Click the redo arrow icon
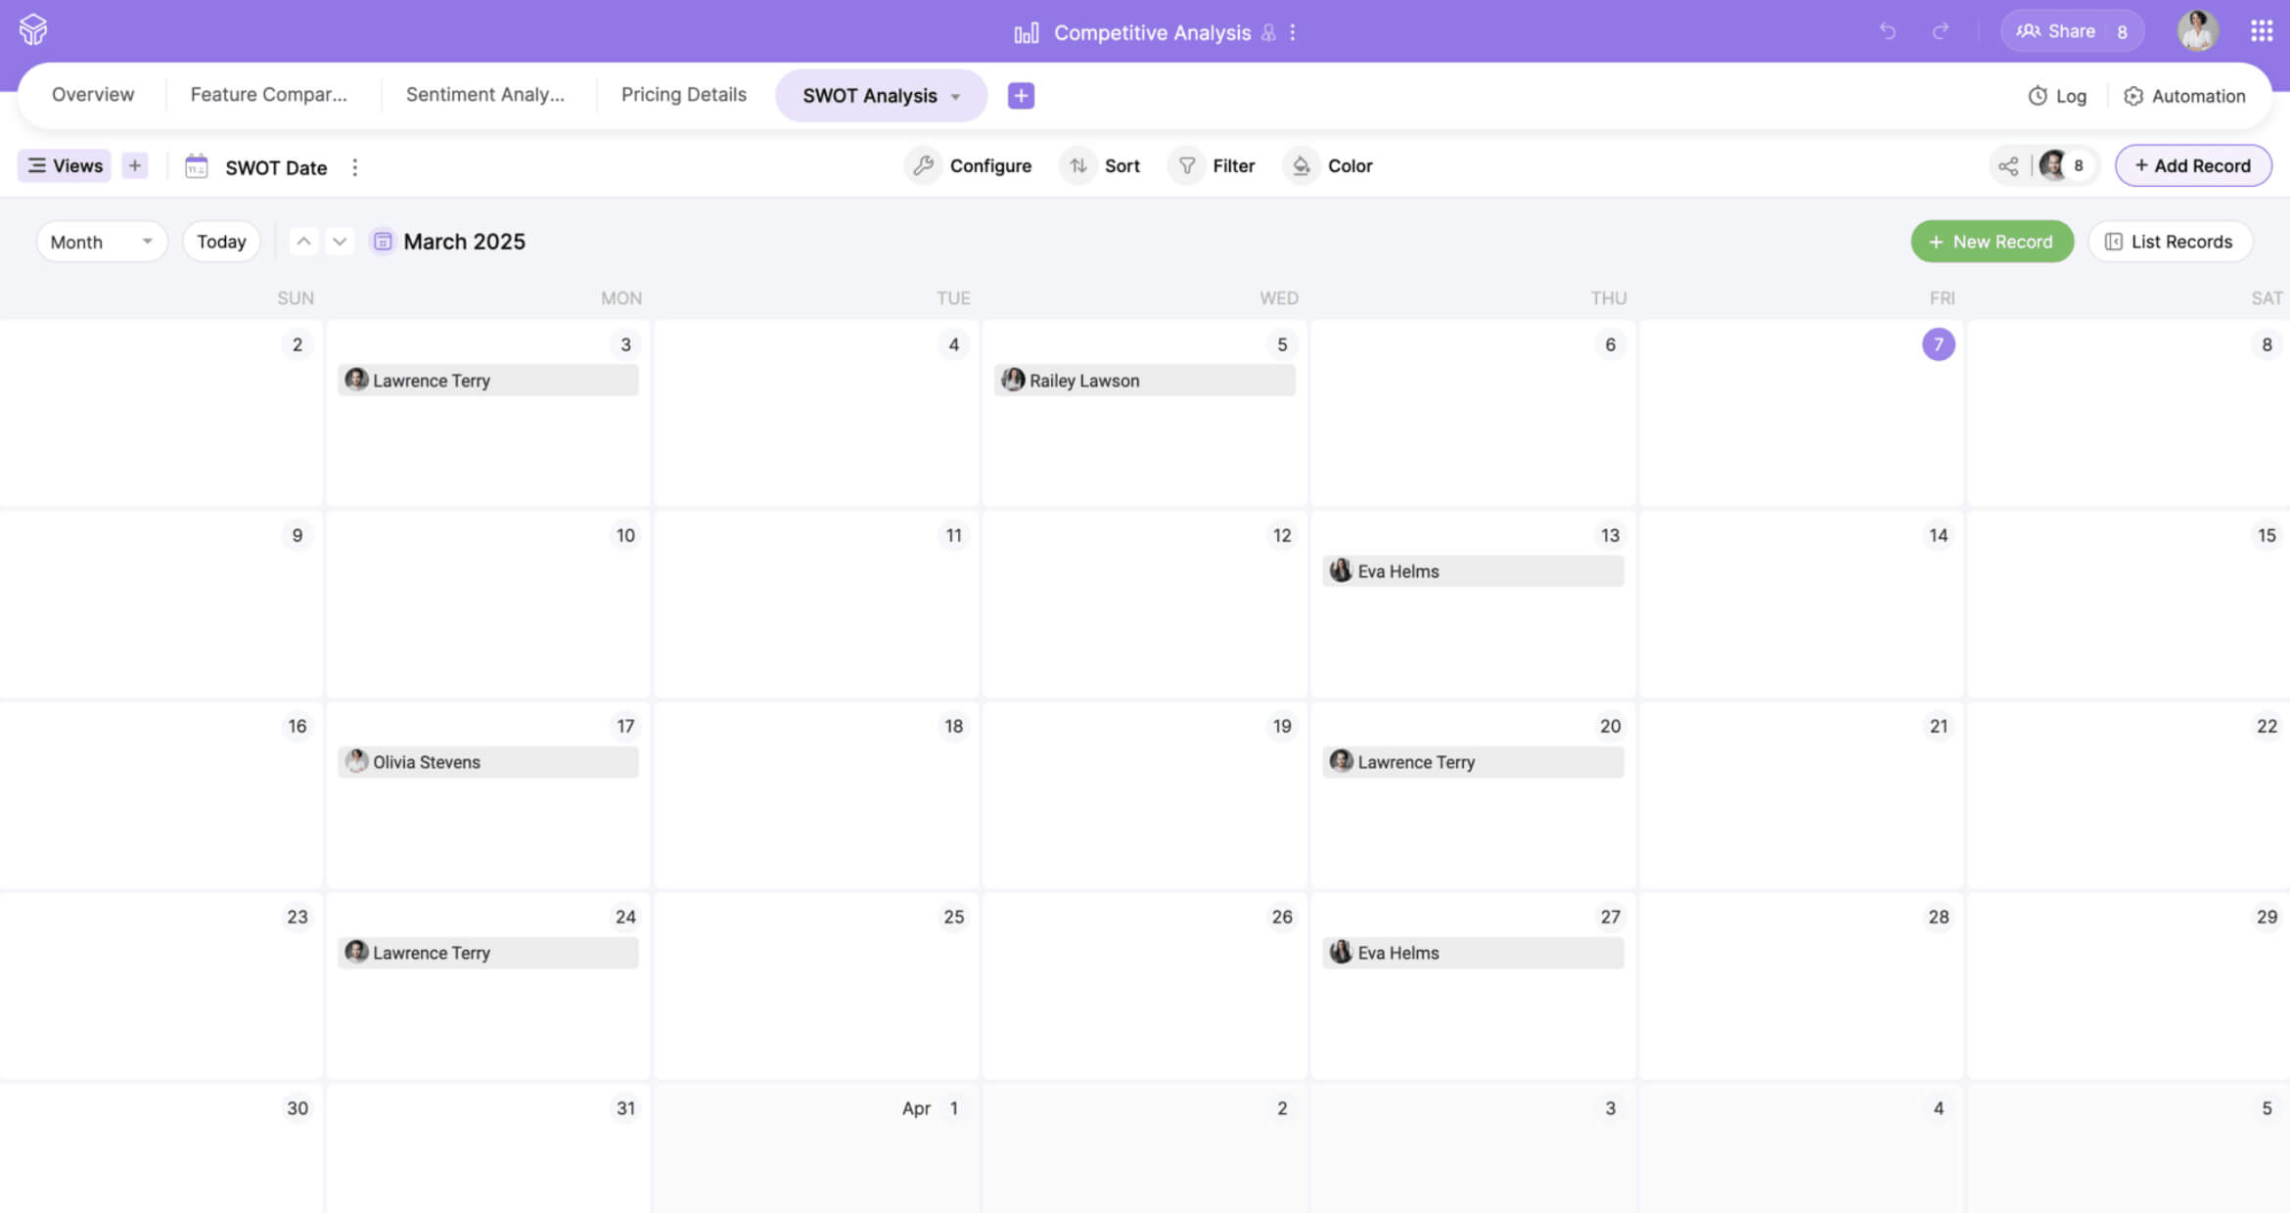 point(1941,31)
